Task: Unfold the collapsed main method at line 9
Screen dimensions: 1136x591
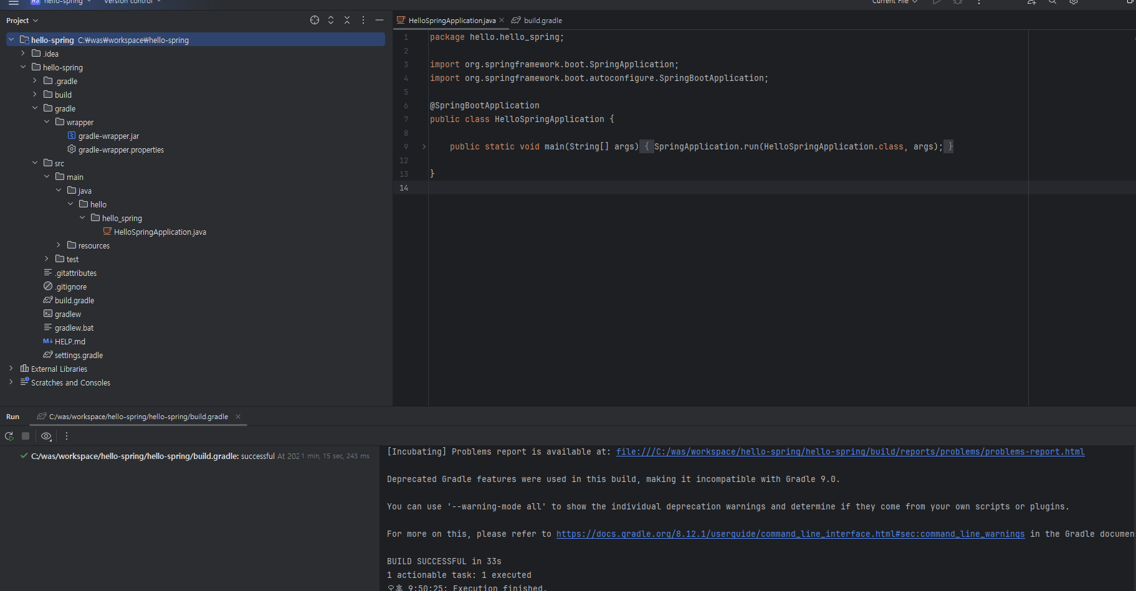Action: (424, 147)
